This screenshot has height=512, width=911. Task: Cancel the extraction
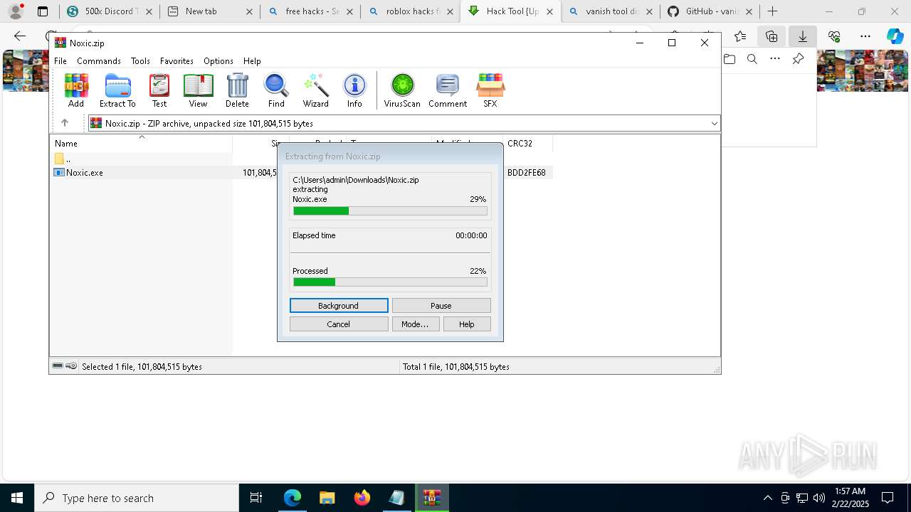(339, 324)
